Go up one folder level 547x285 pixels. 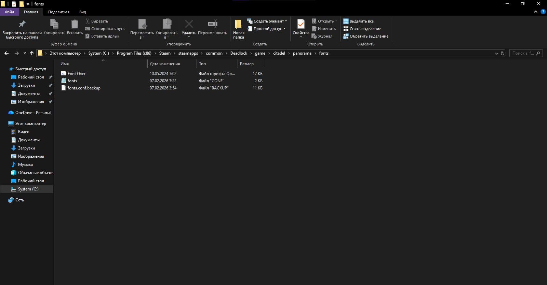click(x=32, y=53)
